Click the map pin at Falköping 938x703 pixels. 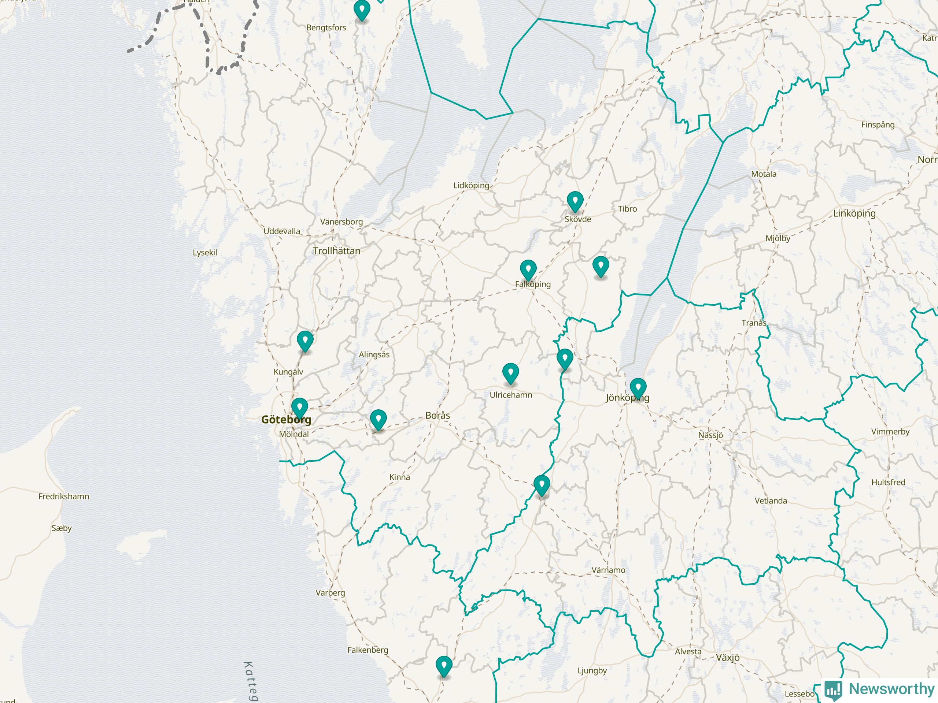[x=528, y=270]
